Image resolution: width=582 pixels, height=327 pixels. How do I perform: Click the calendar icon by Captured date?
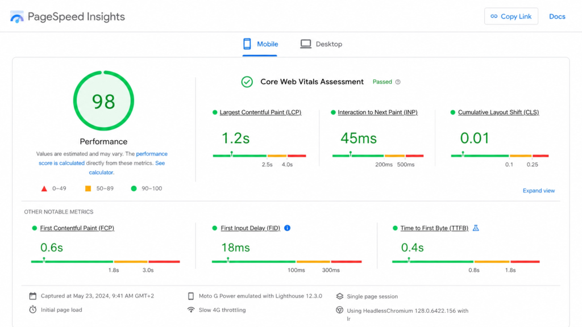pos(32,296)
